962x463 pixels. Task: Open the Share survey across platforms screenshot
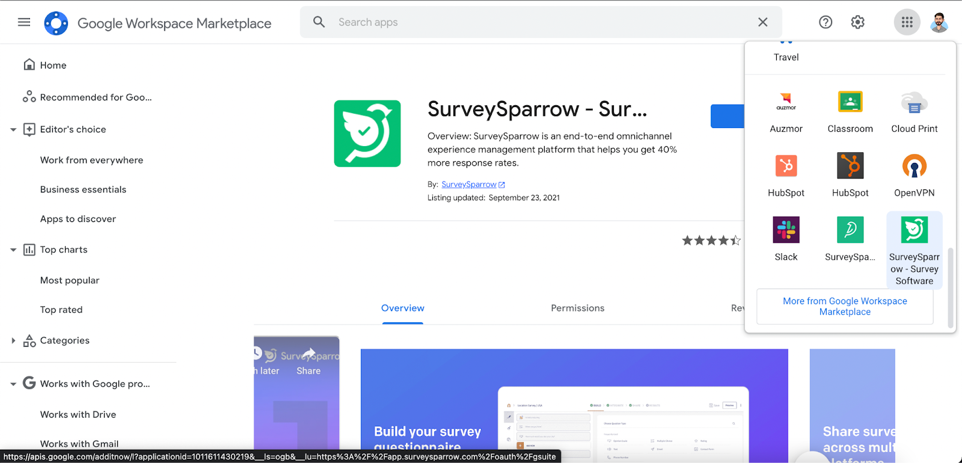pyautogui.click(x=853, y=406)
